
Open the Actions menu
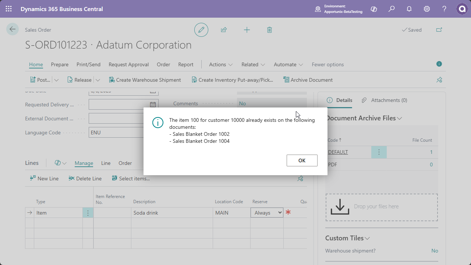[221, 64]
